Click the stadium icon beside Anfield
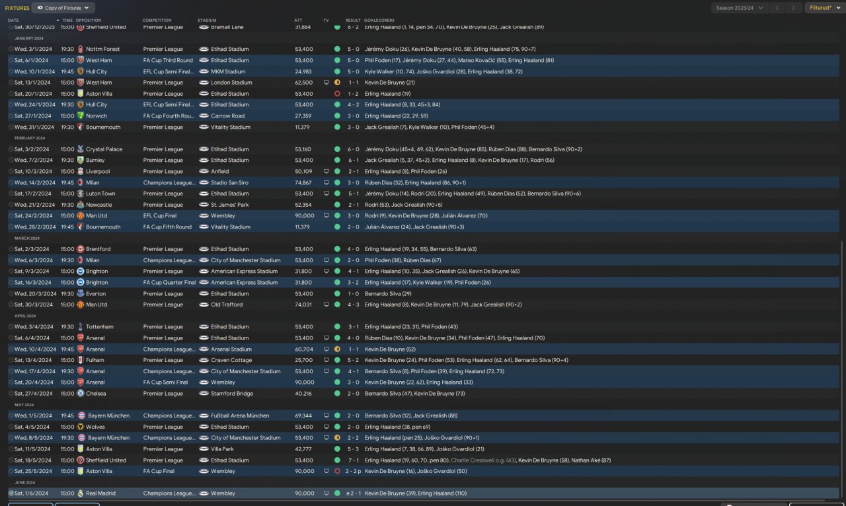This screenshot has height=506, width=846. click(x=204, y=171)
